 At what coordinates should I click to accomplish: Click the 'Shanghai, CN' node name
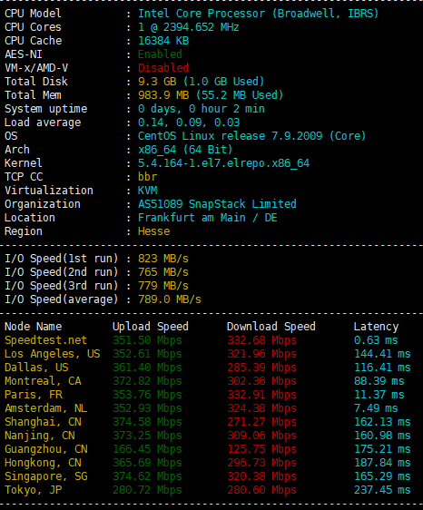(43, 422)
